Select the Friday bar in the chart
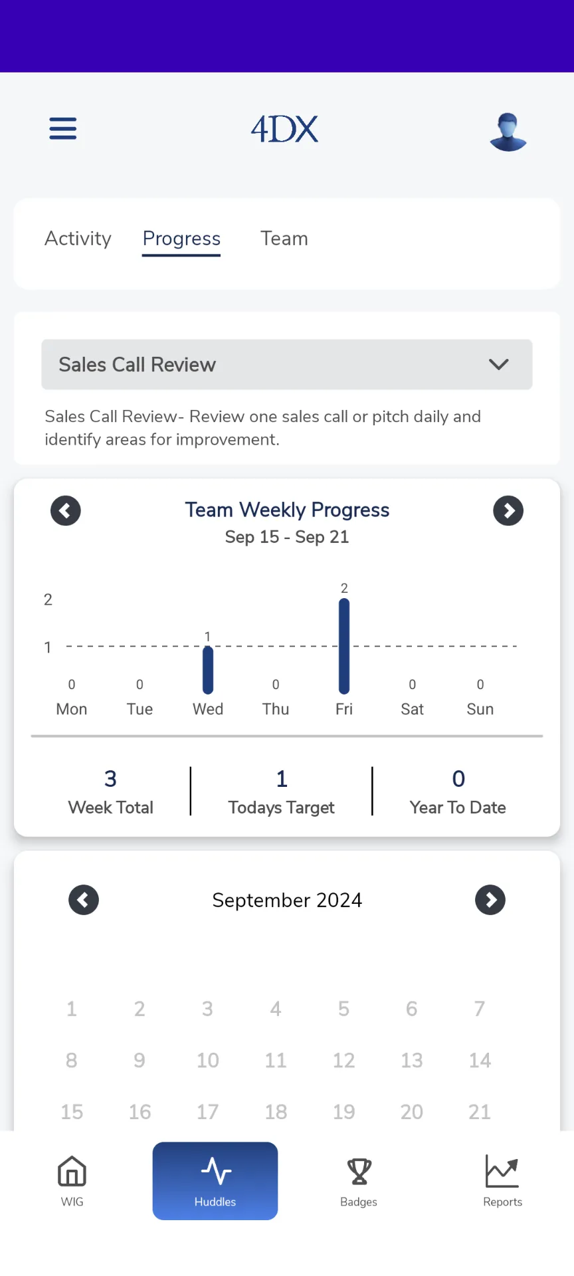 click(x=344, y=646)
